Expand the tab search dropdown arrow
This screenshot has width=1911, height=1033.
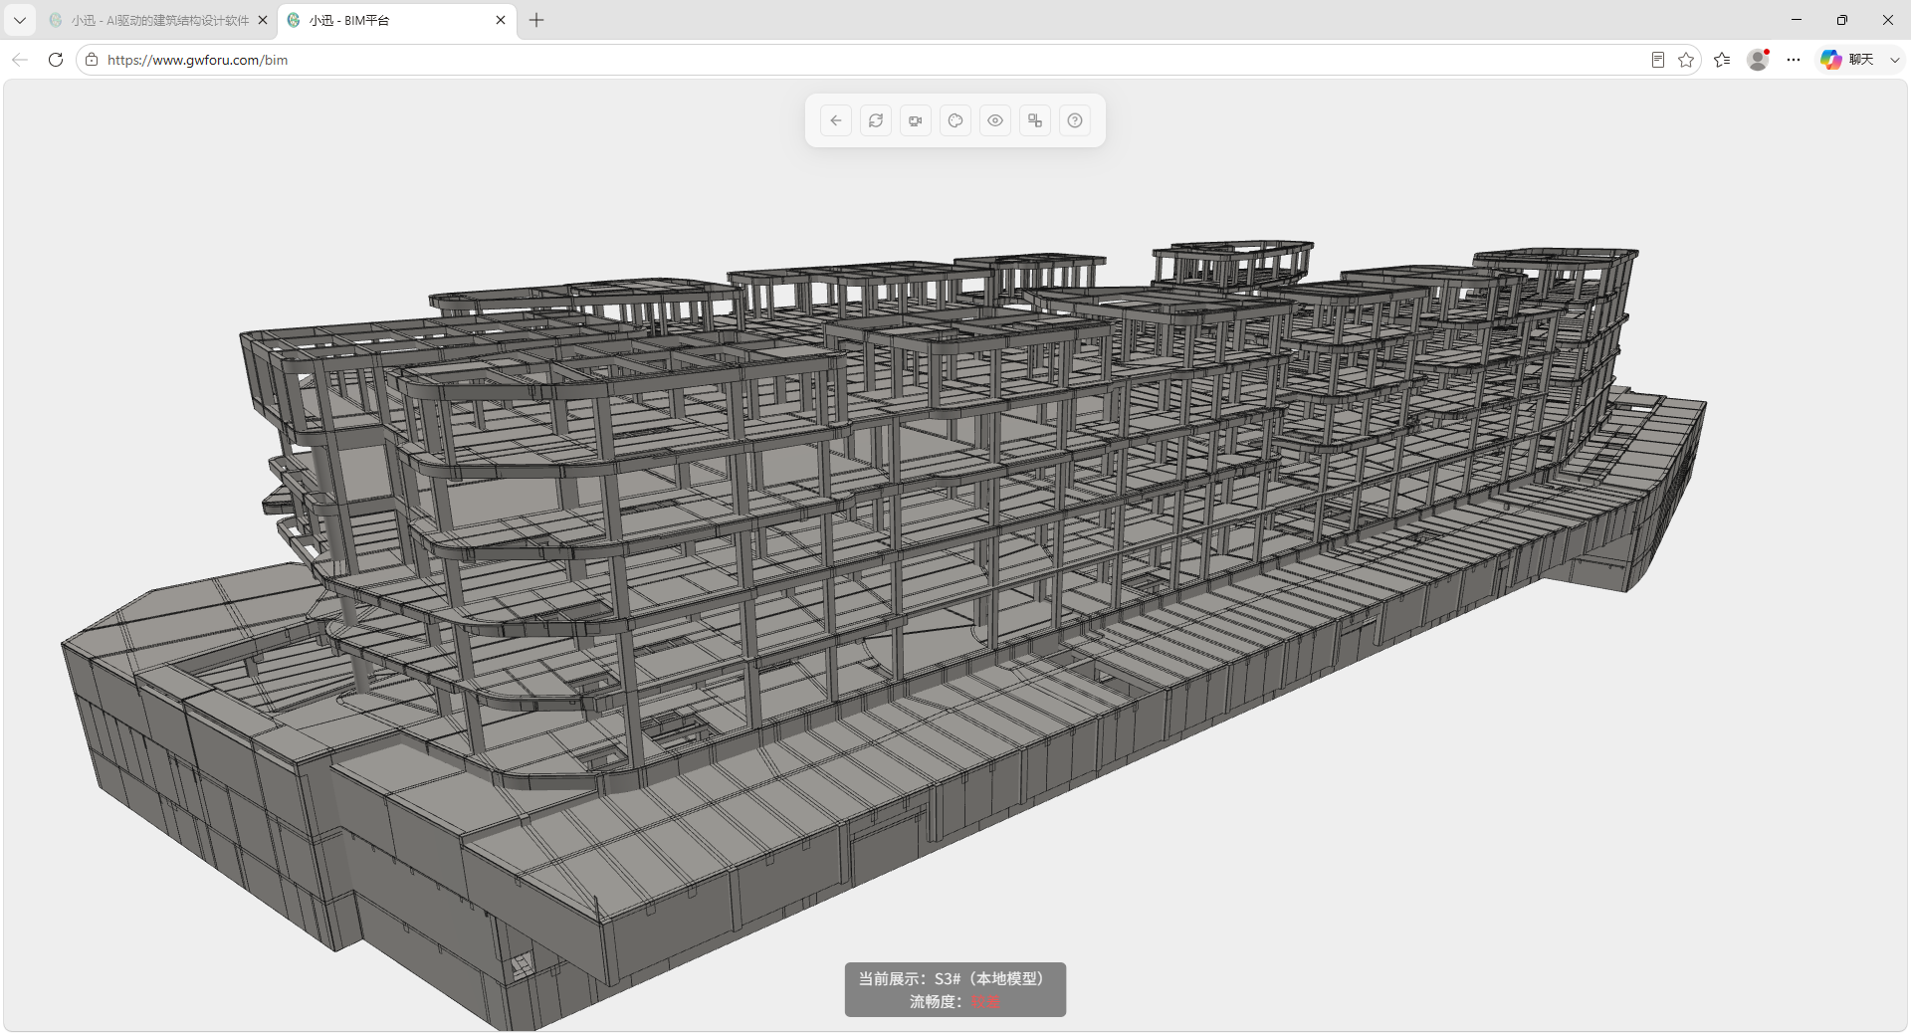19,20
